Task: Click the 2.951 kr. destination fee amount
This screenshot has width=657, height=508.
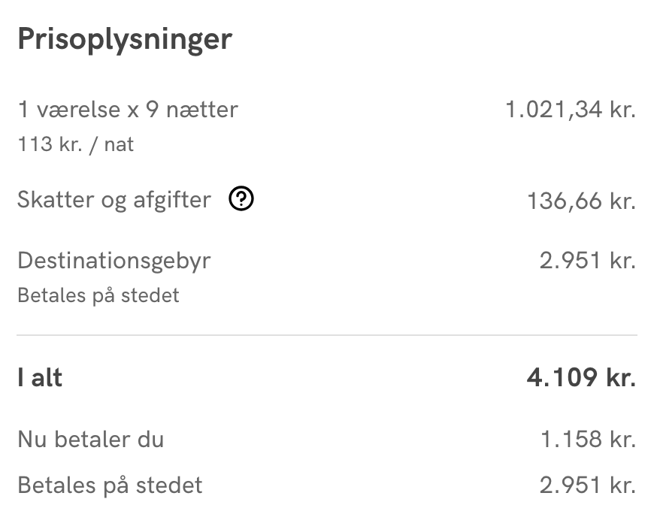Action: (x=588, y=261)
